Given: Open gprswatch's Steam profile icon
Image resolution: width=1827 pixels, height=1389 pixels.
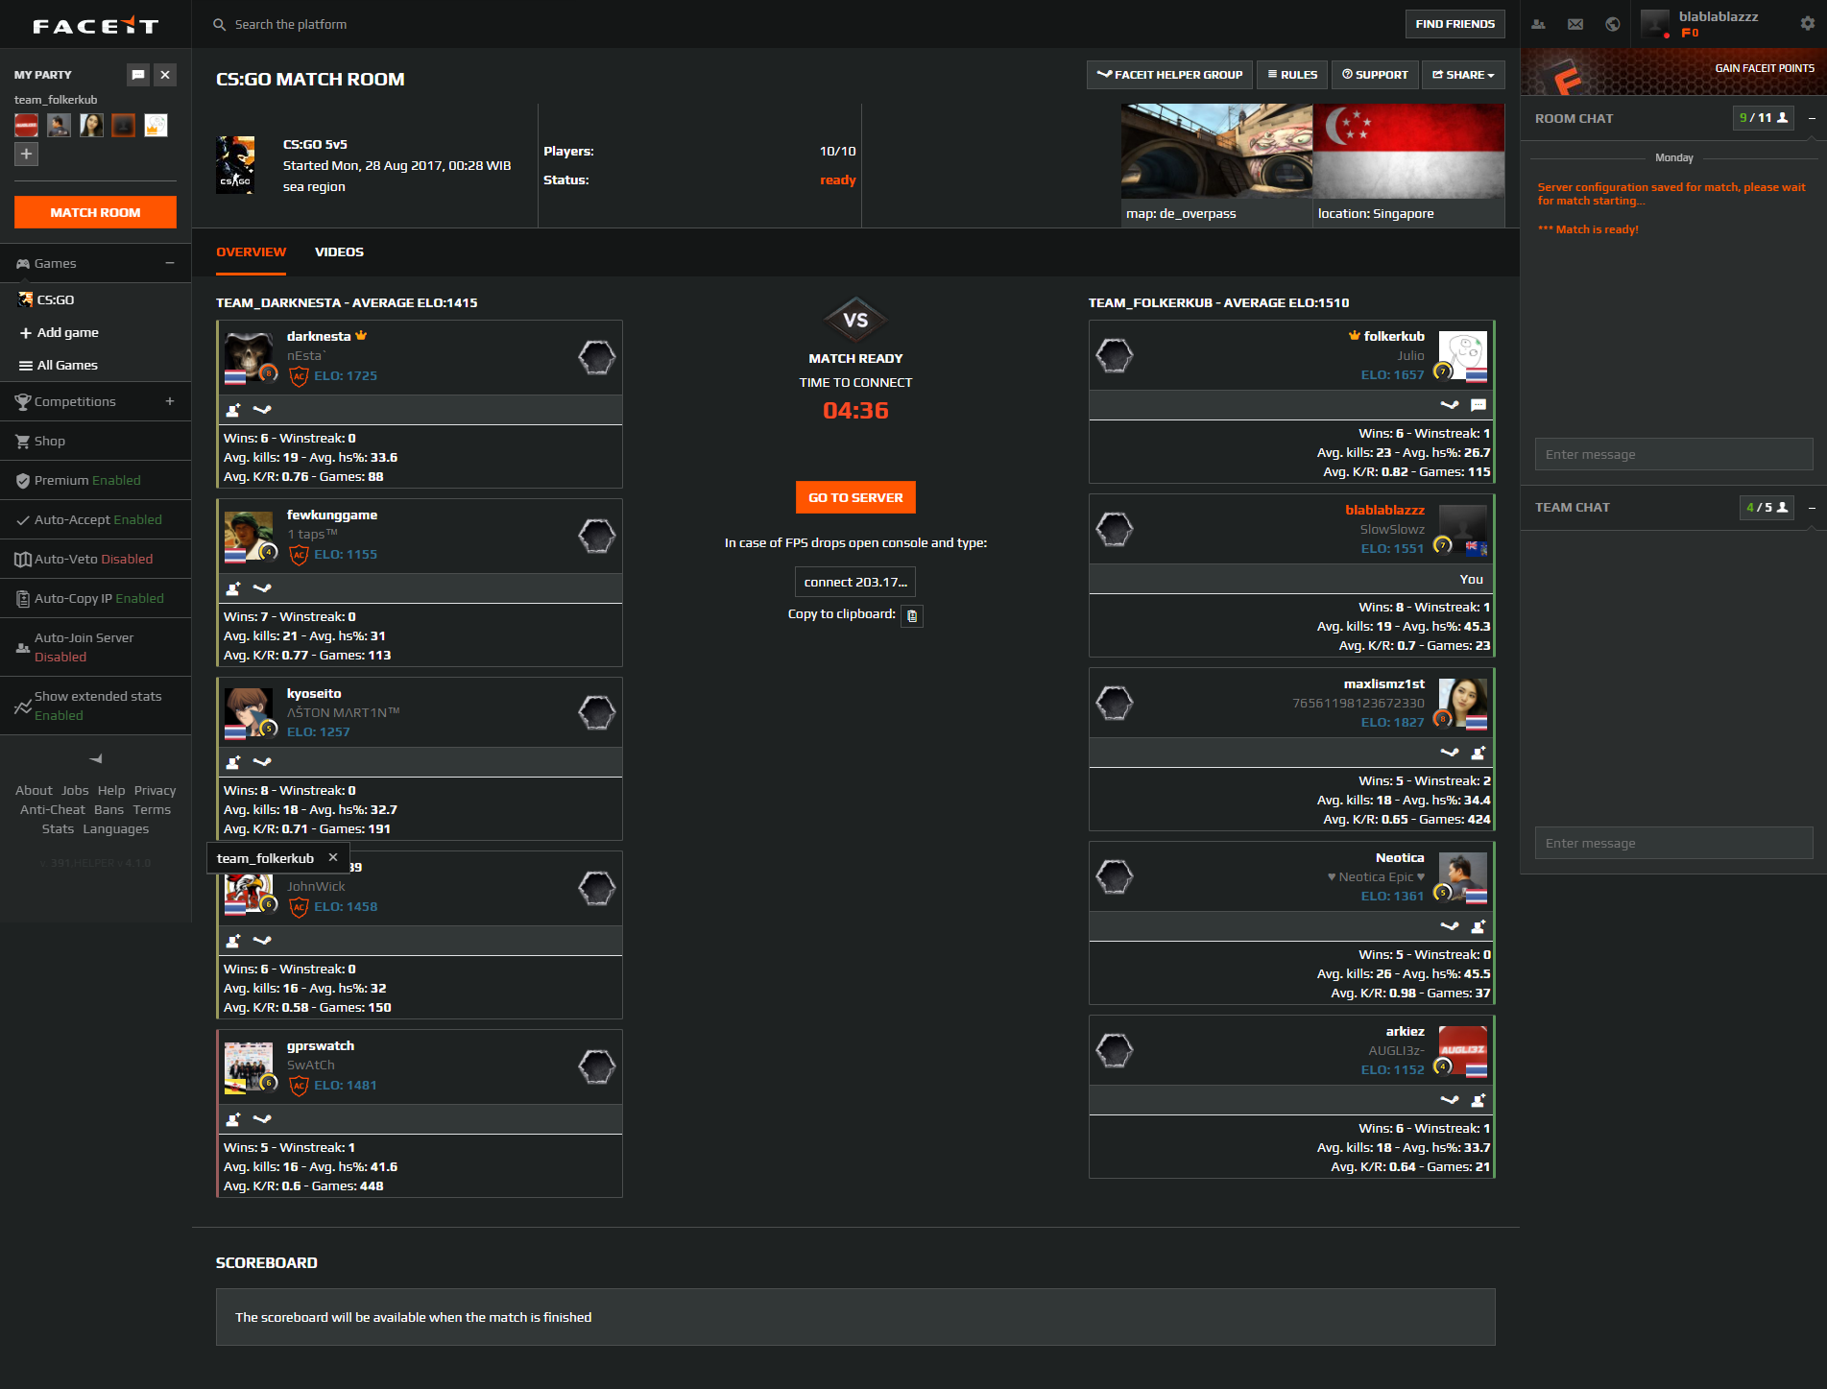Looking at the screenshot, I should [262, 1119].
